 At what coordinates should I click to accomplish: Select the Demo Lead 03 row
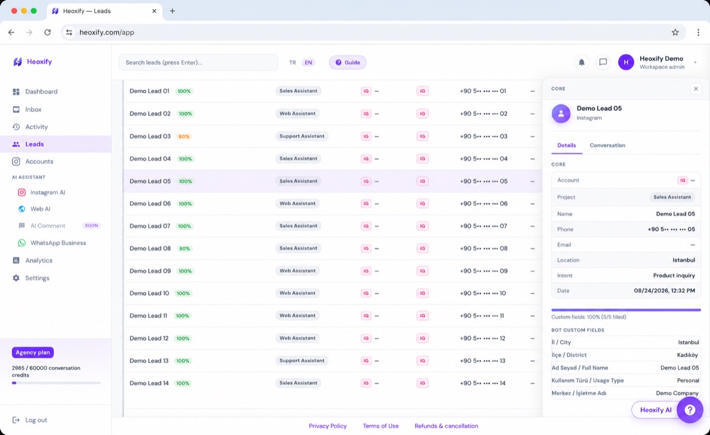pyautogui.click(x=333, y=136)
